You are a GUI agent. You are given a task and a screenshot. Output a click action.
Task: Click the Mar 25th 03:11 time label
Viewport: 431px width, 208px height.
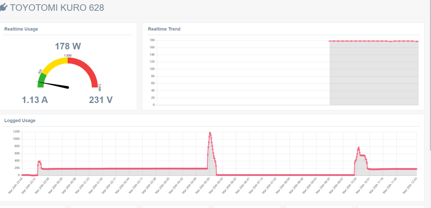136,185
